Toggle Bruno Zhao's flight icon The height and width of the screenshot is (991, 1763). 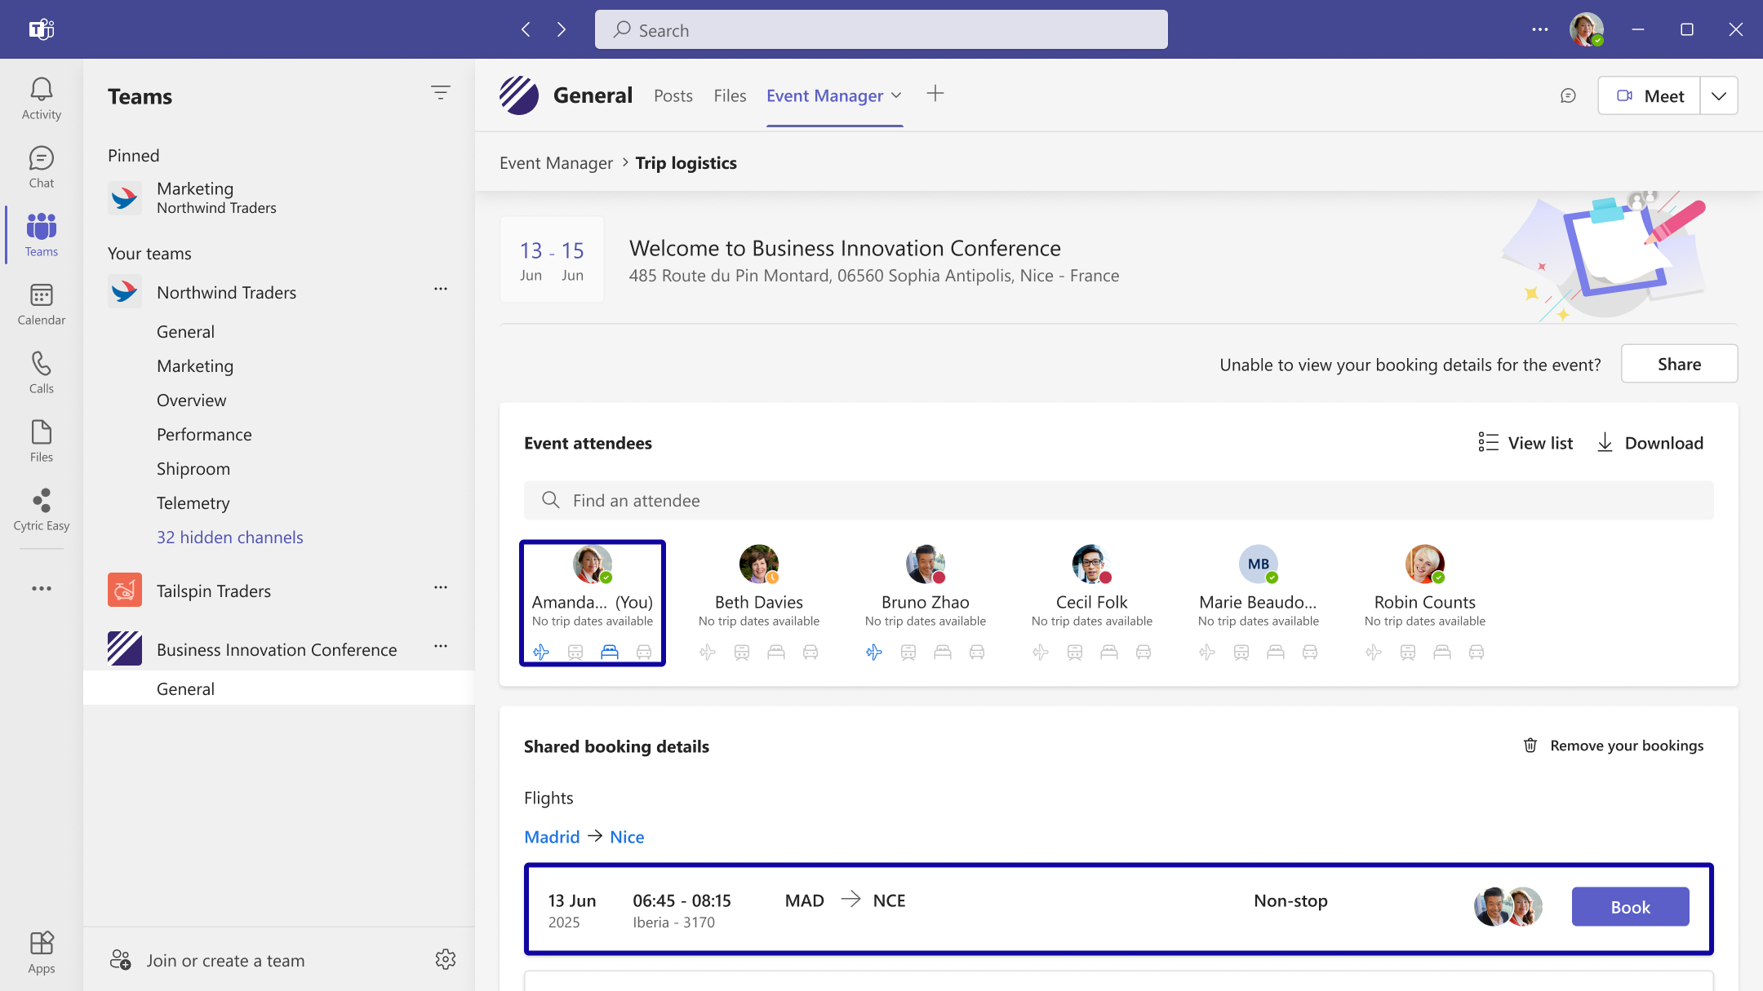[x=874, y=652]
